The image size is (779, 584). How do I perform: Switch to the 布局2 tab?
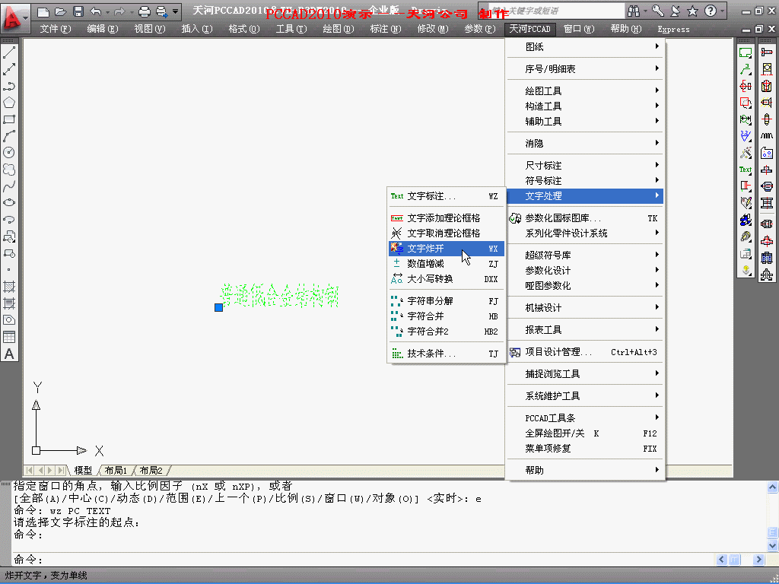pos(151,470)
